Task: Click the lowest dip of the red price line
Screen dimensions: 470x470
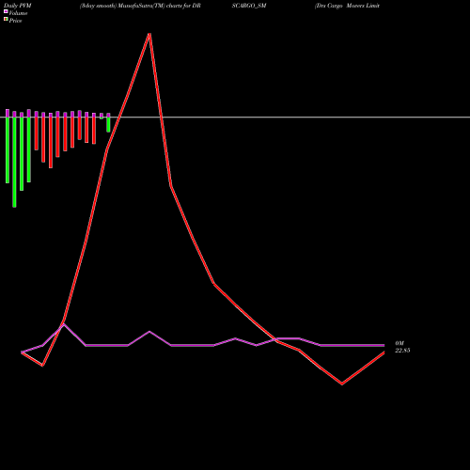Action: (x=342, y=384)
